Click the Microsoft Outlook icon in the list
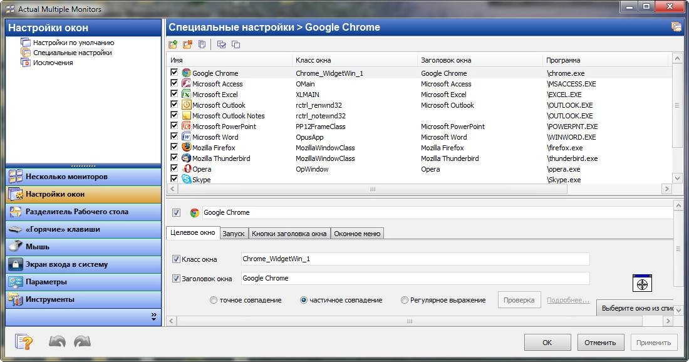689x362 pixels. (186, 105)
